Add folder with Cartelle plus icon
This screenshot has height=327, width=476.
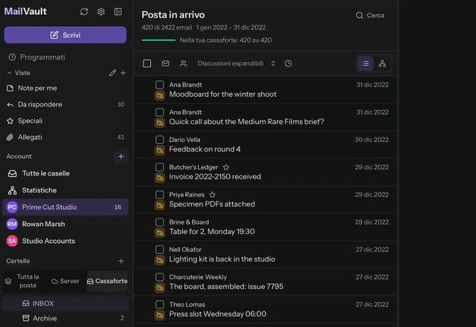[x=121, y=261]
